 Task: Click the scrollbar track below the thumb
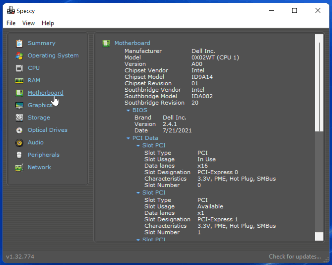pos(319,182)
